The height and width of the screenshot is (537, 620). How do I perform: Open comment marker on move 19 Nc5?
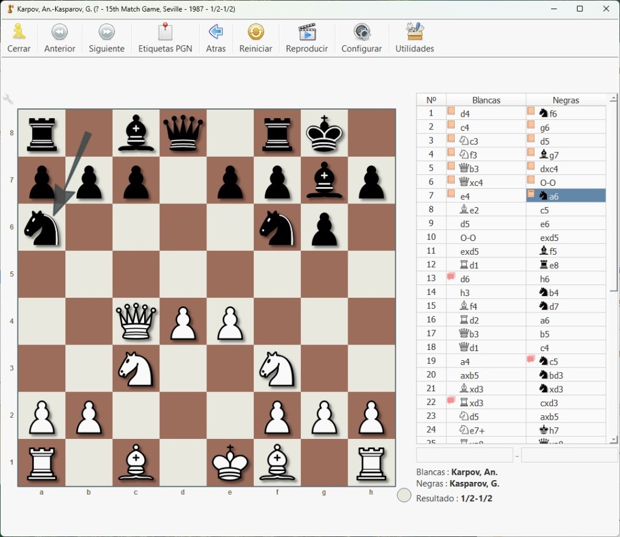(530, 358)
